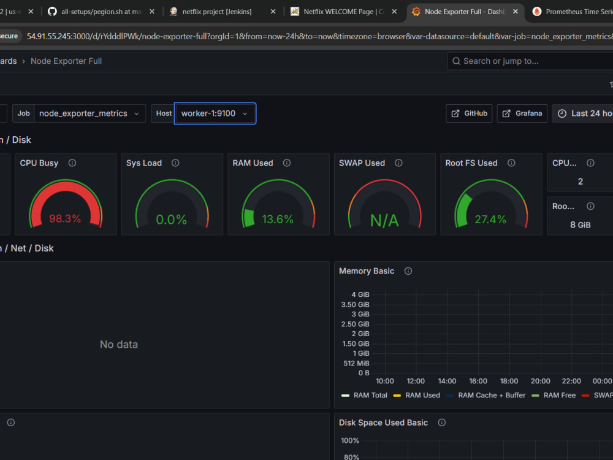Click the Netflix WELCOME Page tab favicon
Viewport: 613px width, 460px height.
tap(295, 11)
